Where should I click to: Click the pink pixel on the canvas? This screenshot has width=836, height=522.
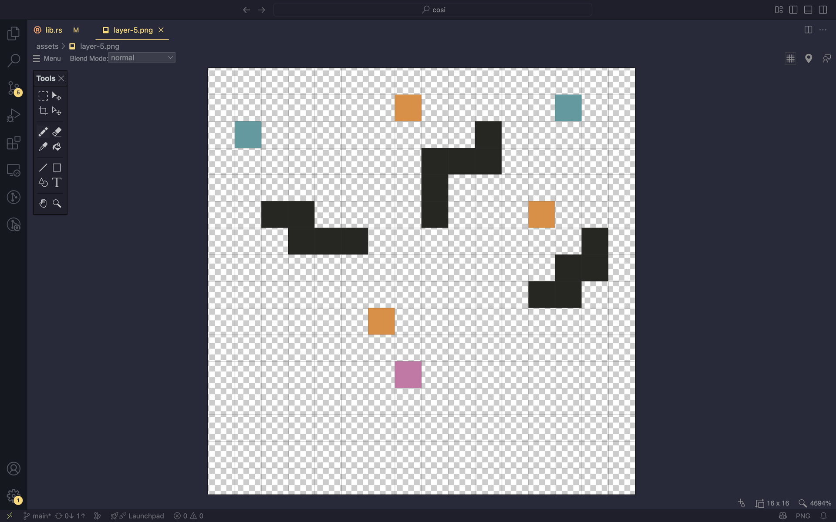pyautogui.click(x=408, y=375)
